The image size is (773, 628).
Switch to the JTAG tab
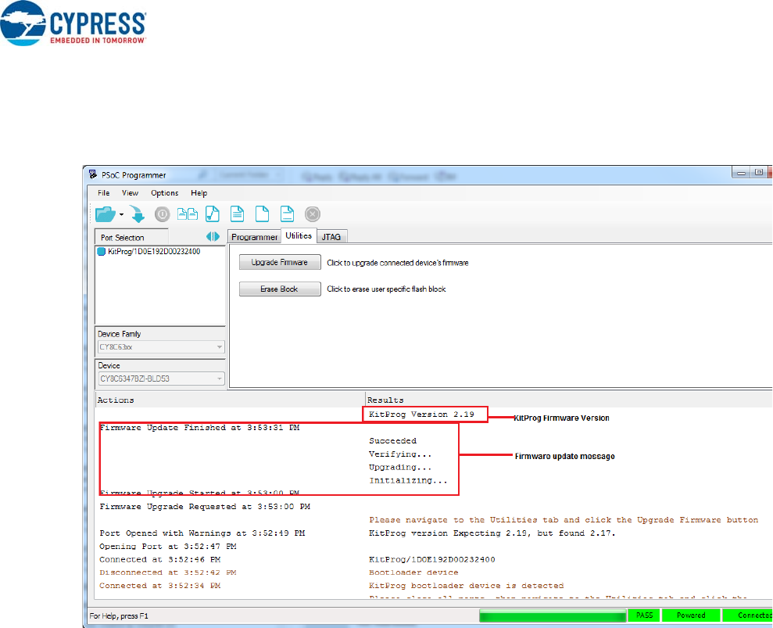tap(331, 237)
